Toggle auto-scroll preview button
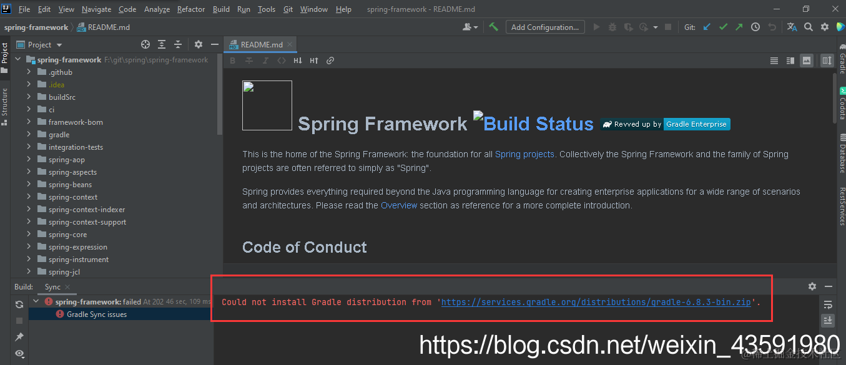 coord(827,61)
